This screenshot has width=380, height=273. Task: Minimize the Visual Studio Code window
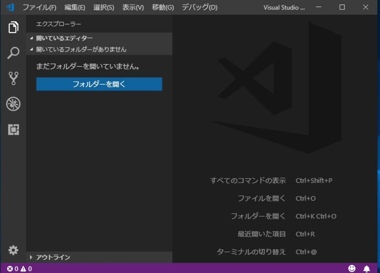319,7
